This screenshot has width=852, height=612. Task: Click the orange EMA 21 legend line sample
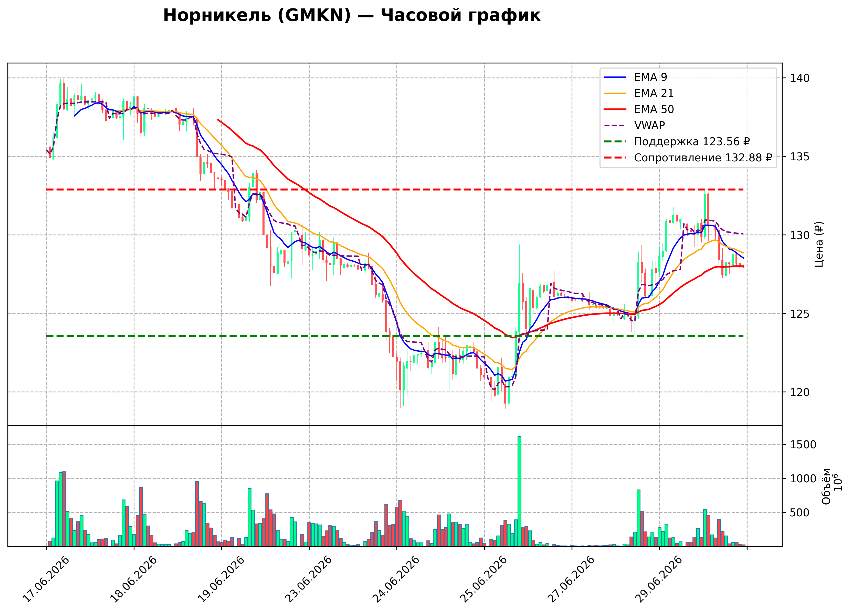pos(615,93)
